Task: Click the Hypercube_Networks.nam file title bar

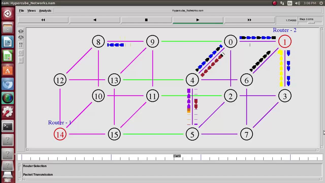Action: pos(188,11)
